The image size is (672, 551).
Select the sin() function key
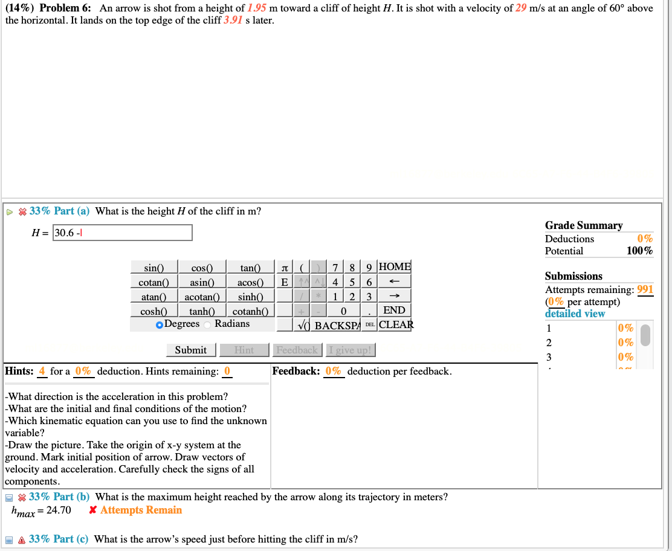(153, 266)
